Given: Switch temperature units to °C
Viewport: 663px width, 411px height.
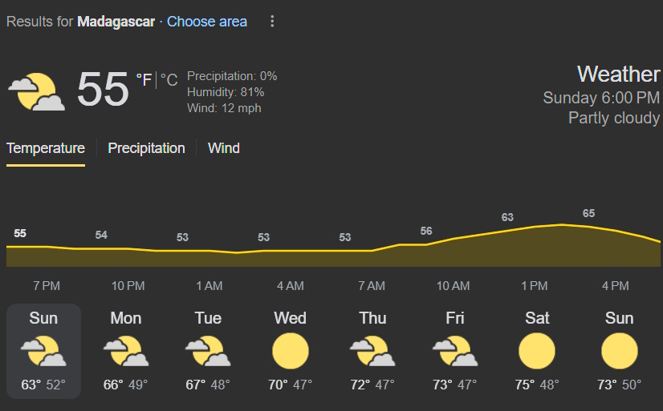Looking at the screenshot, I should pos(169,80).
